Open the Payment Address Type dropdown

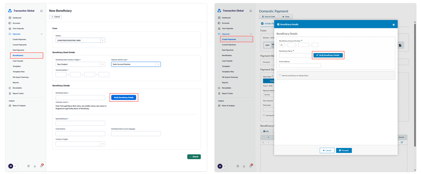click(158, 64)
